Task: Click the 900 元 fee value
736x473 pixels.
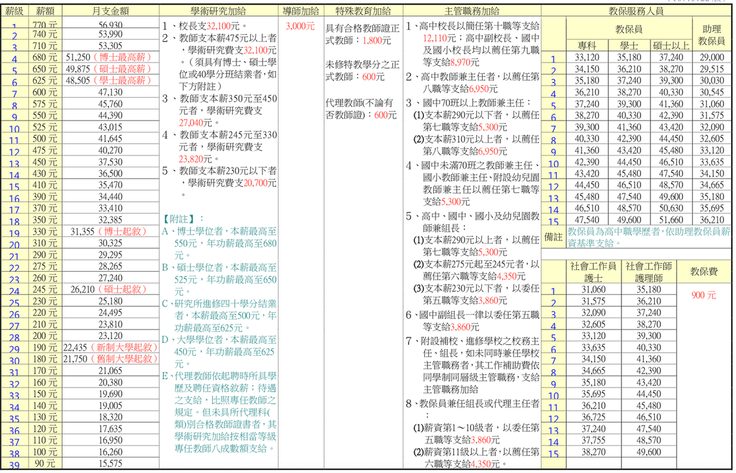Action: [x=703, y=295]
